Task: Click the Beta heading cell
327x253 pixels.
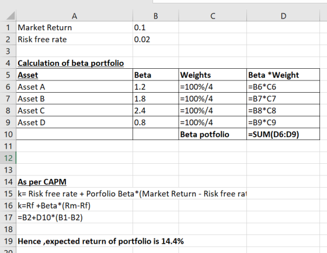Action: pos(155,75)
